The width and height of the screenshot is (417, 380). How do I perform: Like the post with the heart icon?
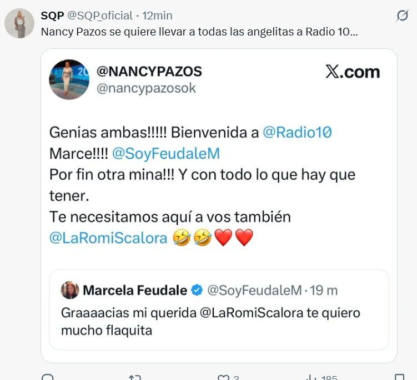point(223,377)
